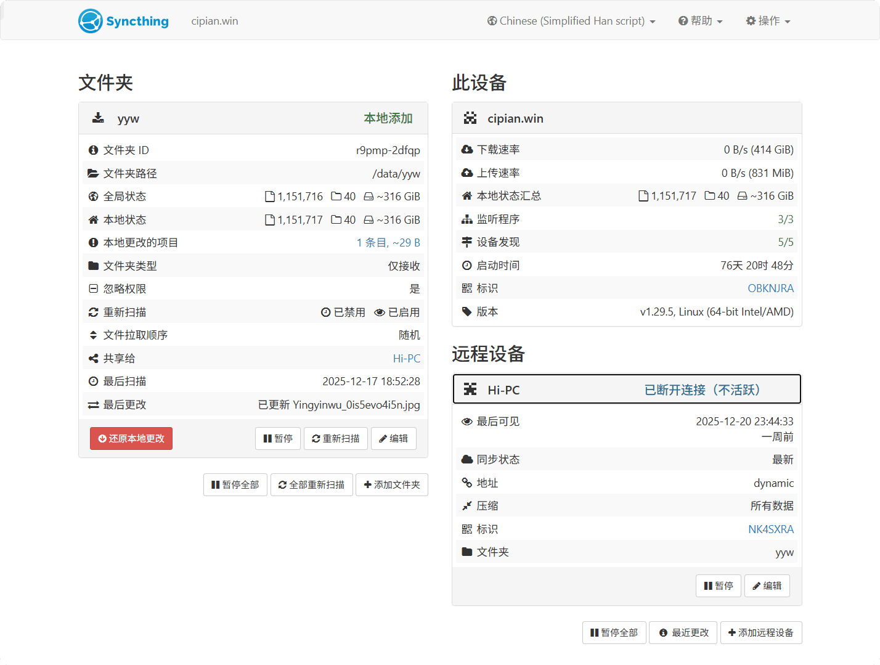
Task: Click the yyw folder download icon
Action: coord(98,118)
